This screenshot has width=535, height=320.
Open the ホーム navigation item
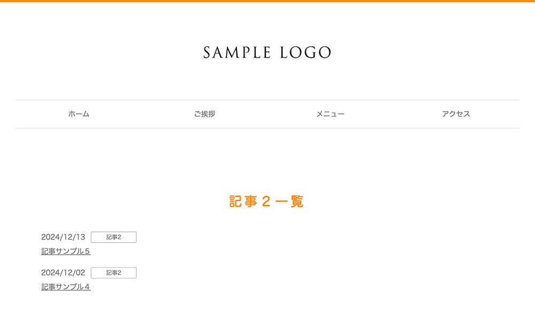click(x=79, y=114)
